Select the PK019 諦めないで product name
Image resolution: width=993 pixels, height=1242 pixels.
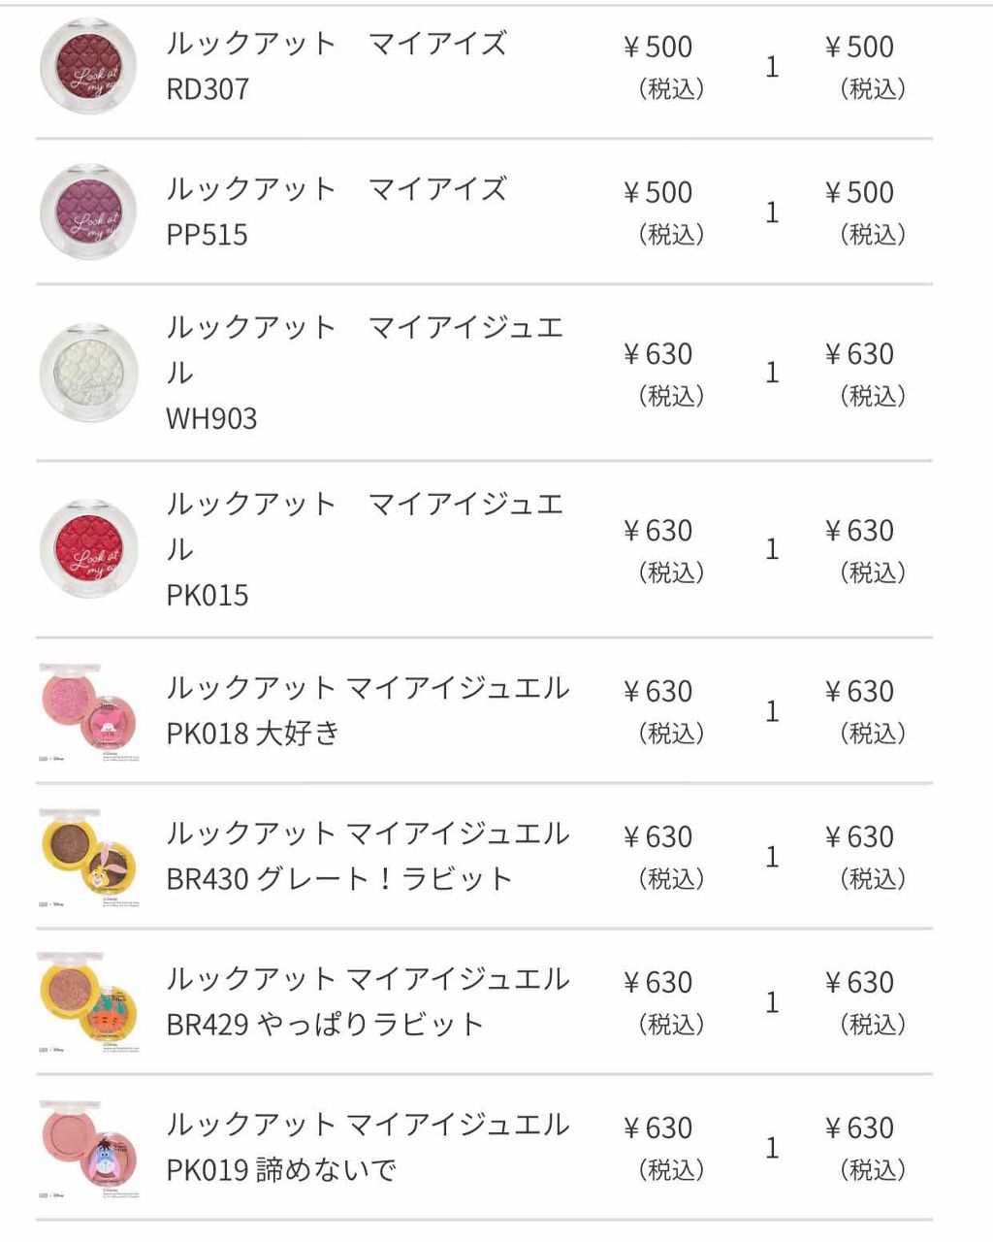[x=367, y=1147]
